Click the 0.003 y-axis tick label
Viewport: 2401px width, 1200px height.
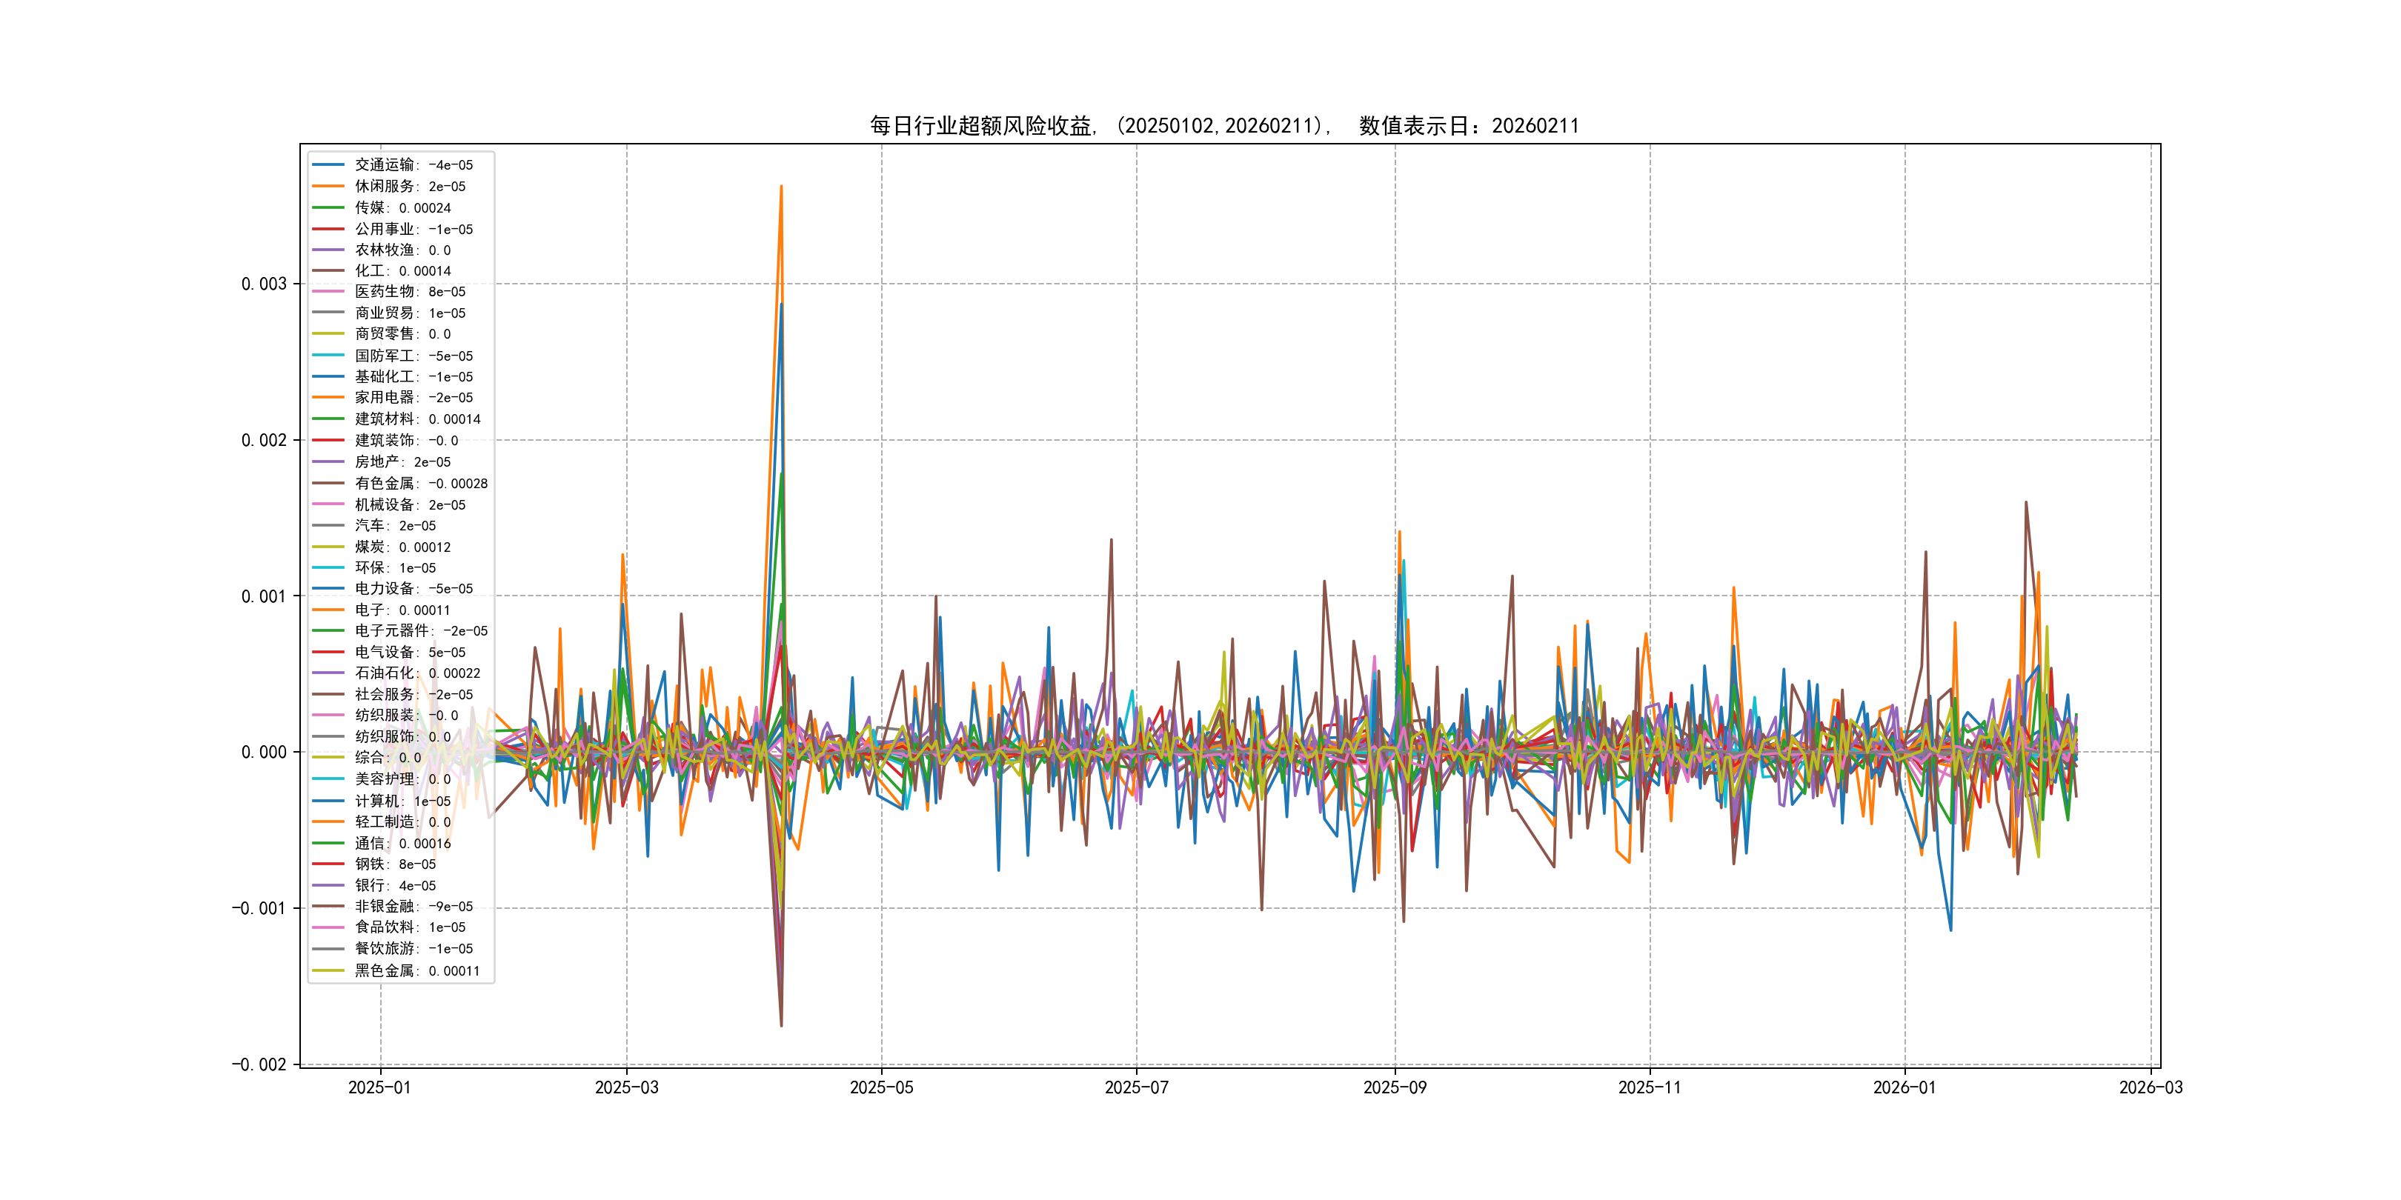point(264,284)
